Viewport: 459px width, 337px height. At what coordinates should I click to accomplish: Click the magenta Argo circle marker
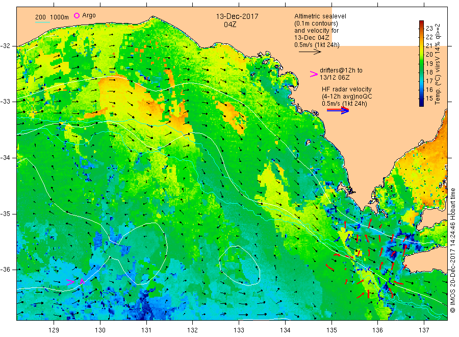tap(76, 15)
